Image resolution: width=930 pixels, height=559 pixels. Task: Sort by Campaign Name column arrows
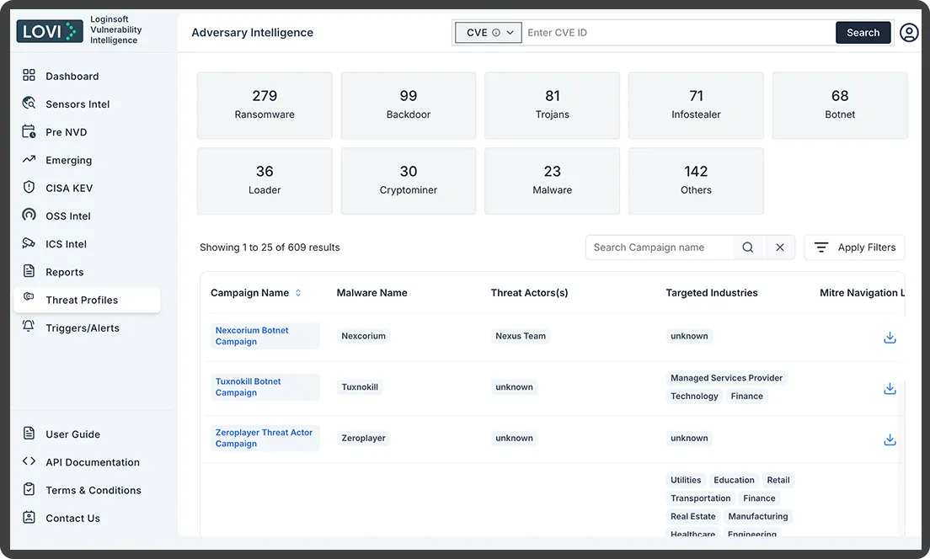(x=298, y=293)
